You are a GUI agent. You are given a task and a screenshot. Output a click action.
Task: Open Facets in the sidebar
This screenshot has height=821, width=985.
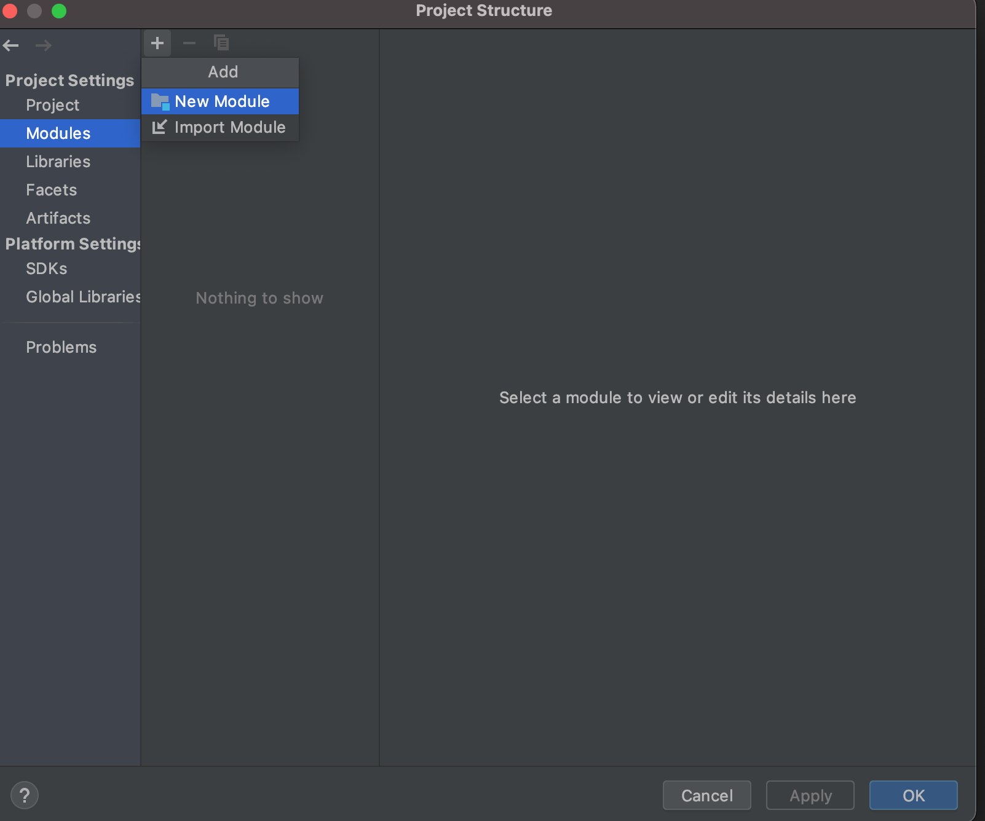70,190
